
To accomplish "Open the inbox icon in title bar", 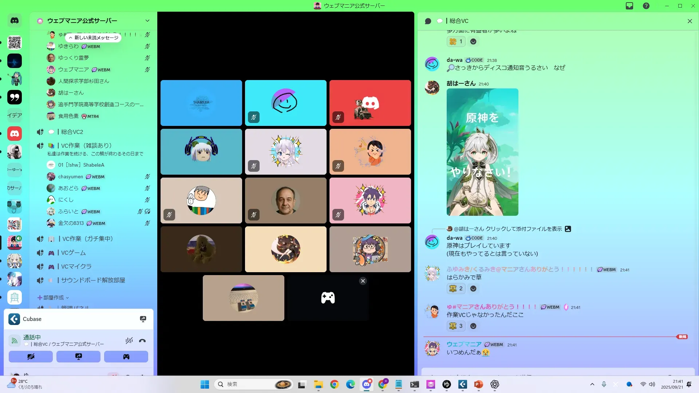I will click(629, 6).
